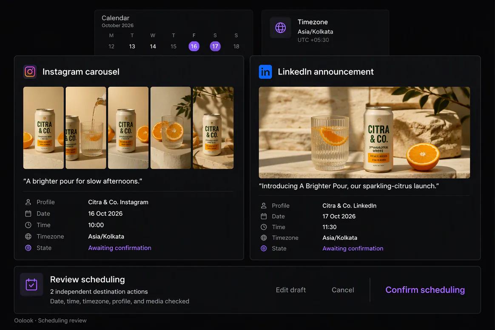
Task: Click the Timezone globe icon in Instagram card
Action: tap(28, 236)
